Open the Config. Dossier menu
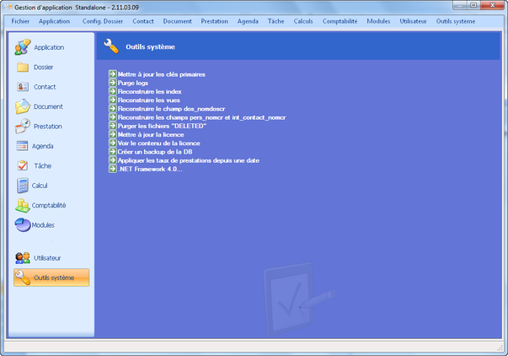 (x=102, y=20)
